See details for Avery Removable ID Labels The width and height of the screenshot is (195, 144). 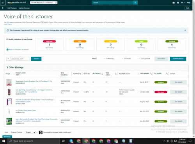pos(179,121)
